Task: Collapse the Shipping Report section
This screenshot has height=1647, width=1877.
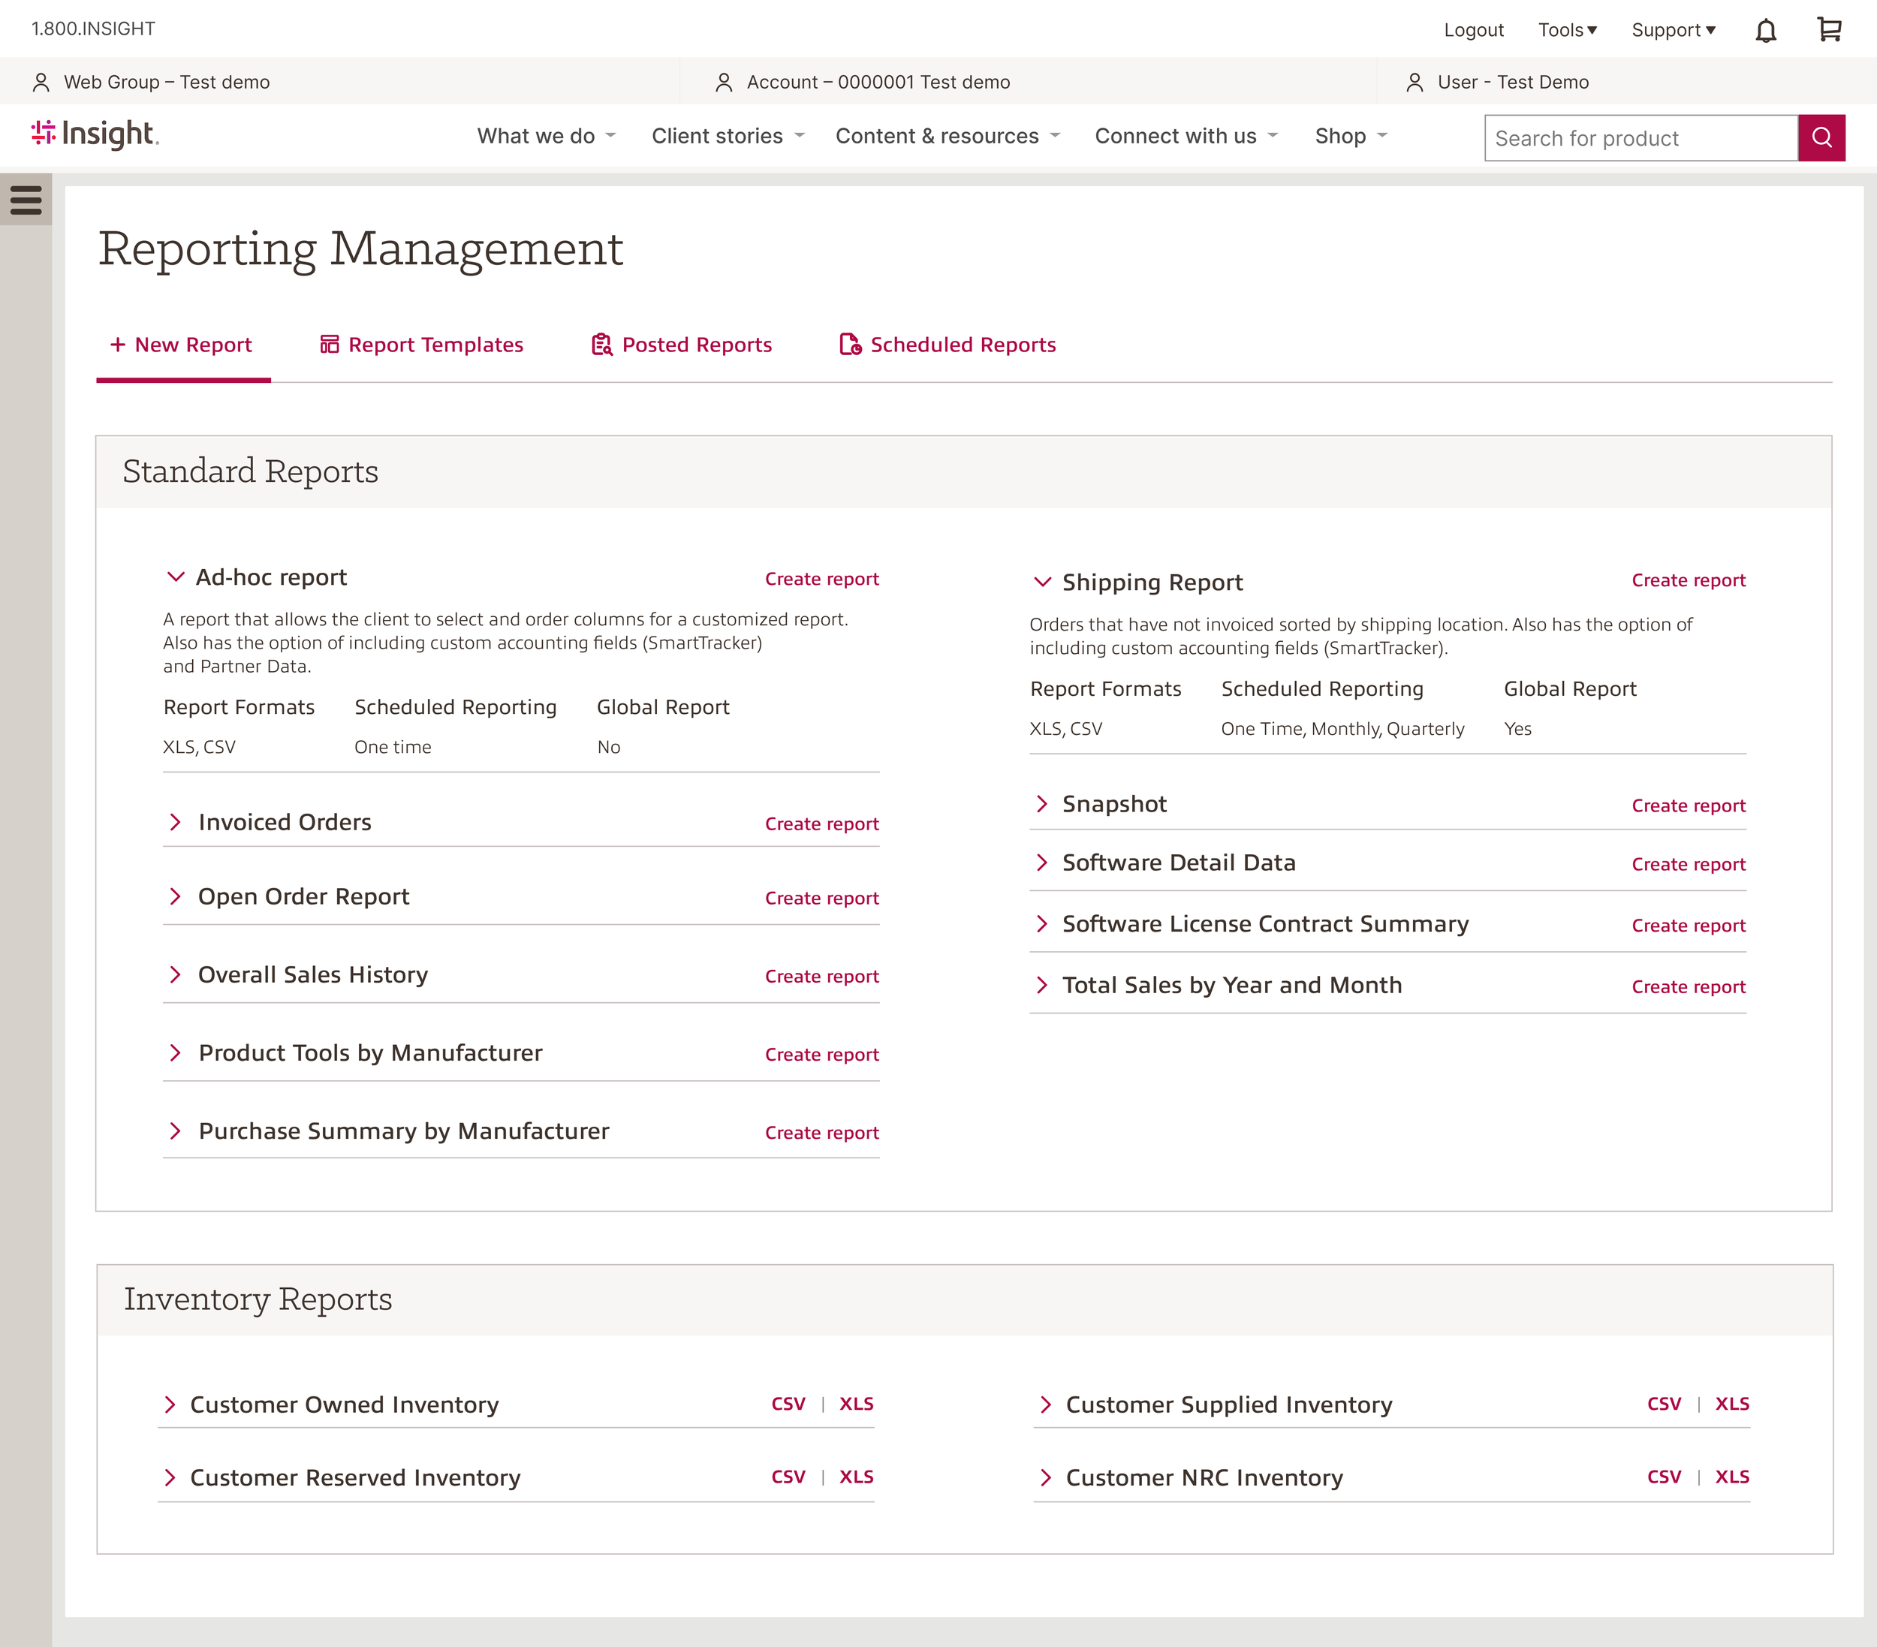Action: click(1042, 582)
